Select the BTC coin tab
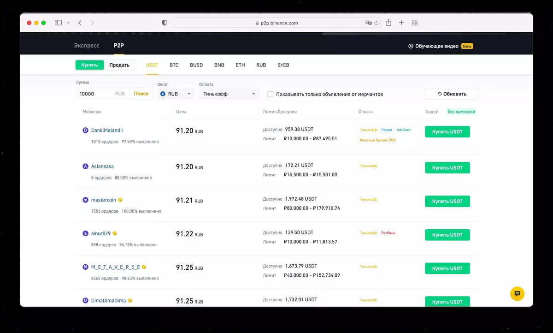This screenshot has height=333, width=553. tap(174, 65)
